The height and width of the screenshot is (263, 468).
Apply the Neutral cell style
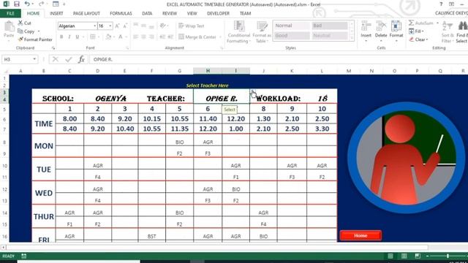[330, 36]
